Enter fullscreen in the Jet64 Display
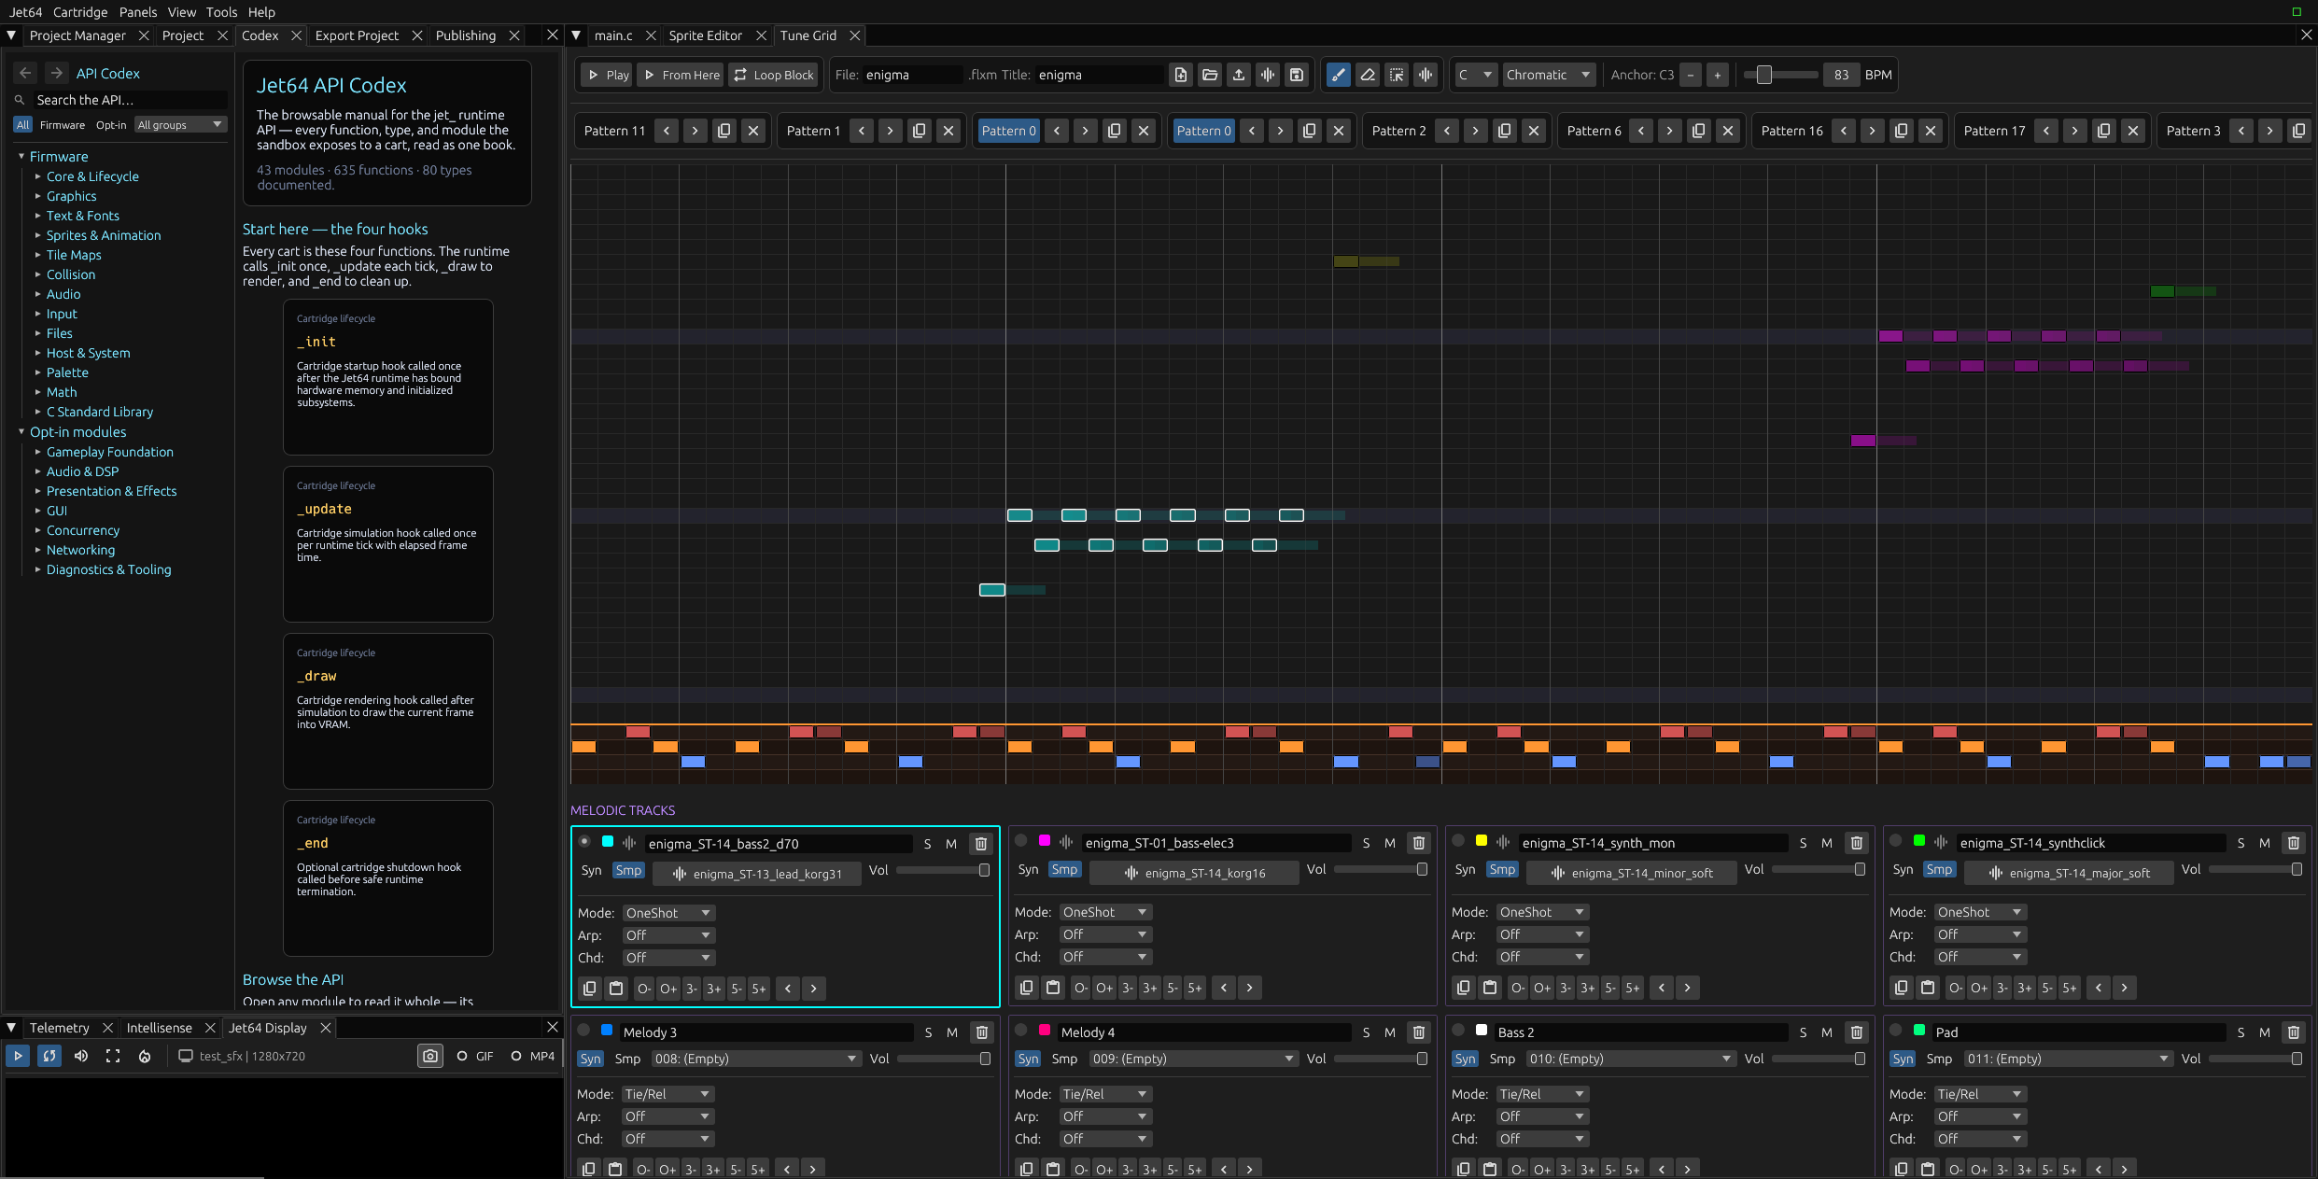Screen dimensions: 2318x1179 [113, 1056]
